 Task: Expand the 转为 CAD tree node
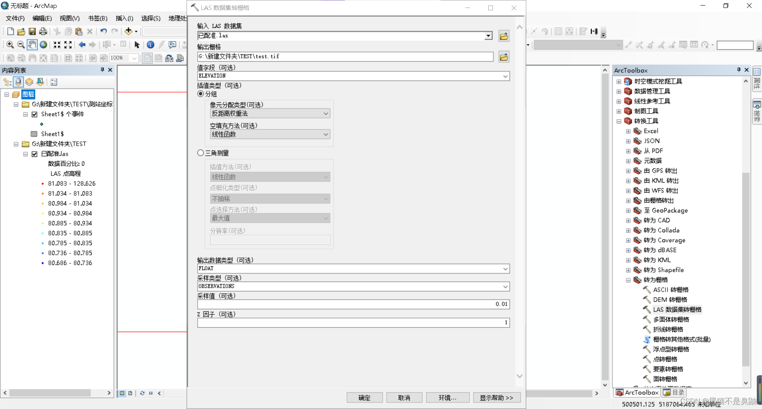pos(628,220)
